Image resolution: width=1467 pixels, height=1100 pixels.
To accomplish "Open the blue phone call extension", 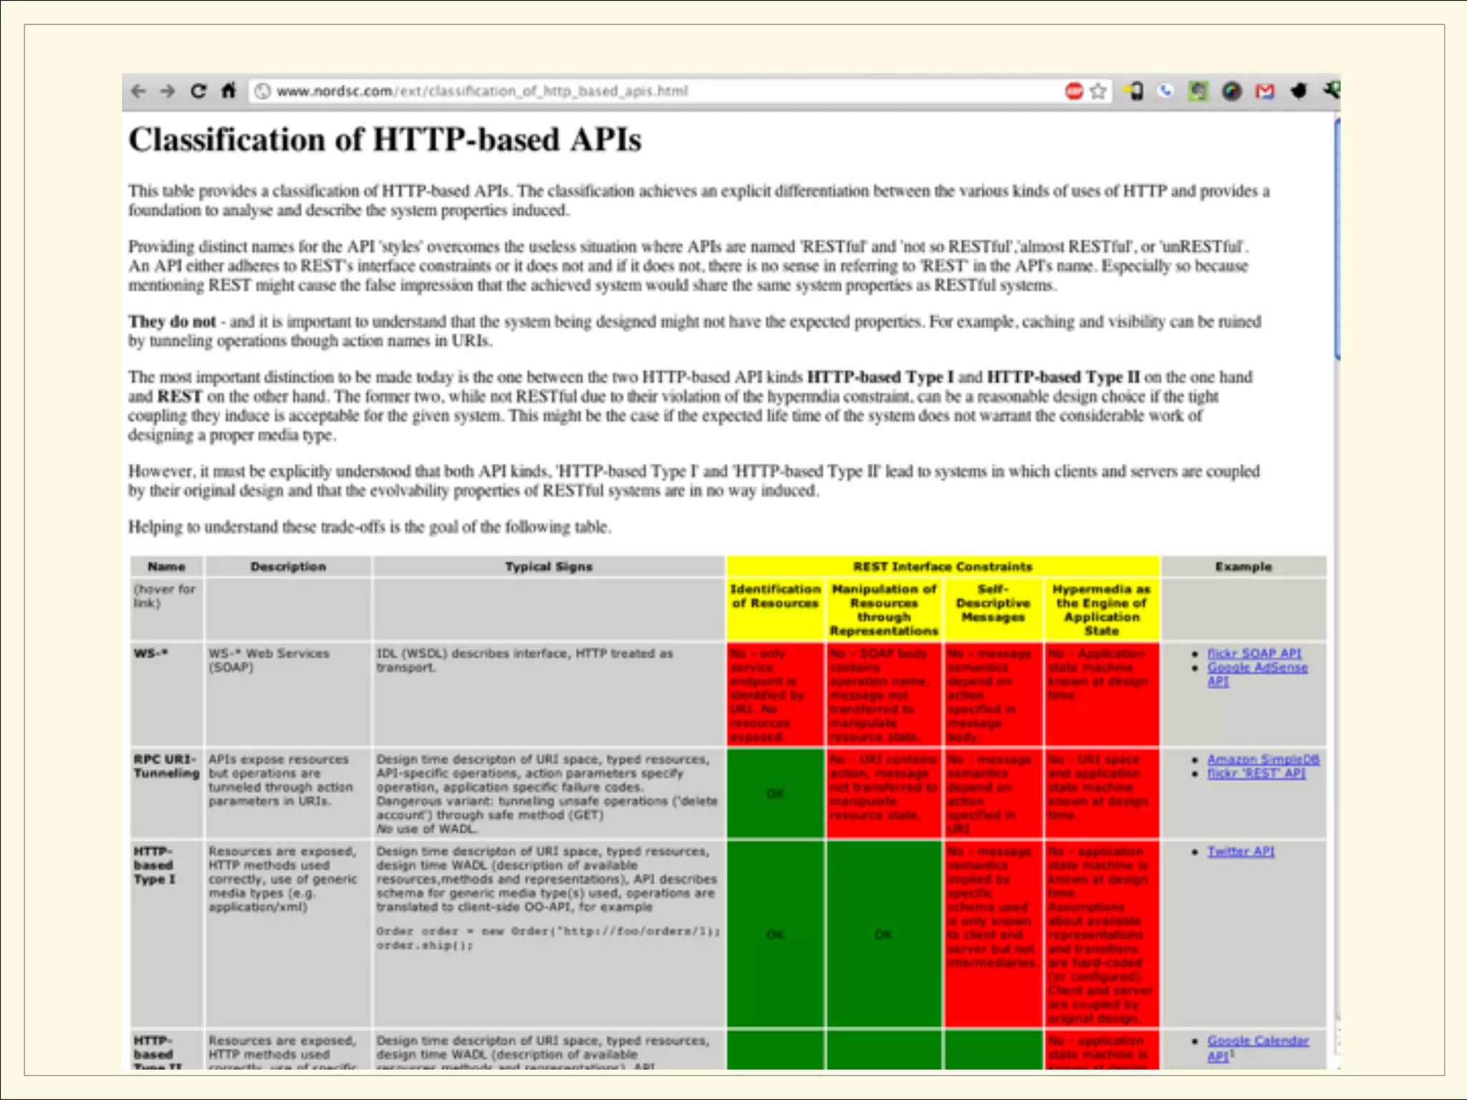I will pos(1166,91).
